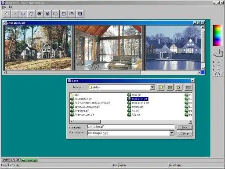
Task: Select artists.gif in the file list
Action: pos(135,107)
